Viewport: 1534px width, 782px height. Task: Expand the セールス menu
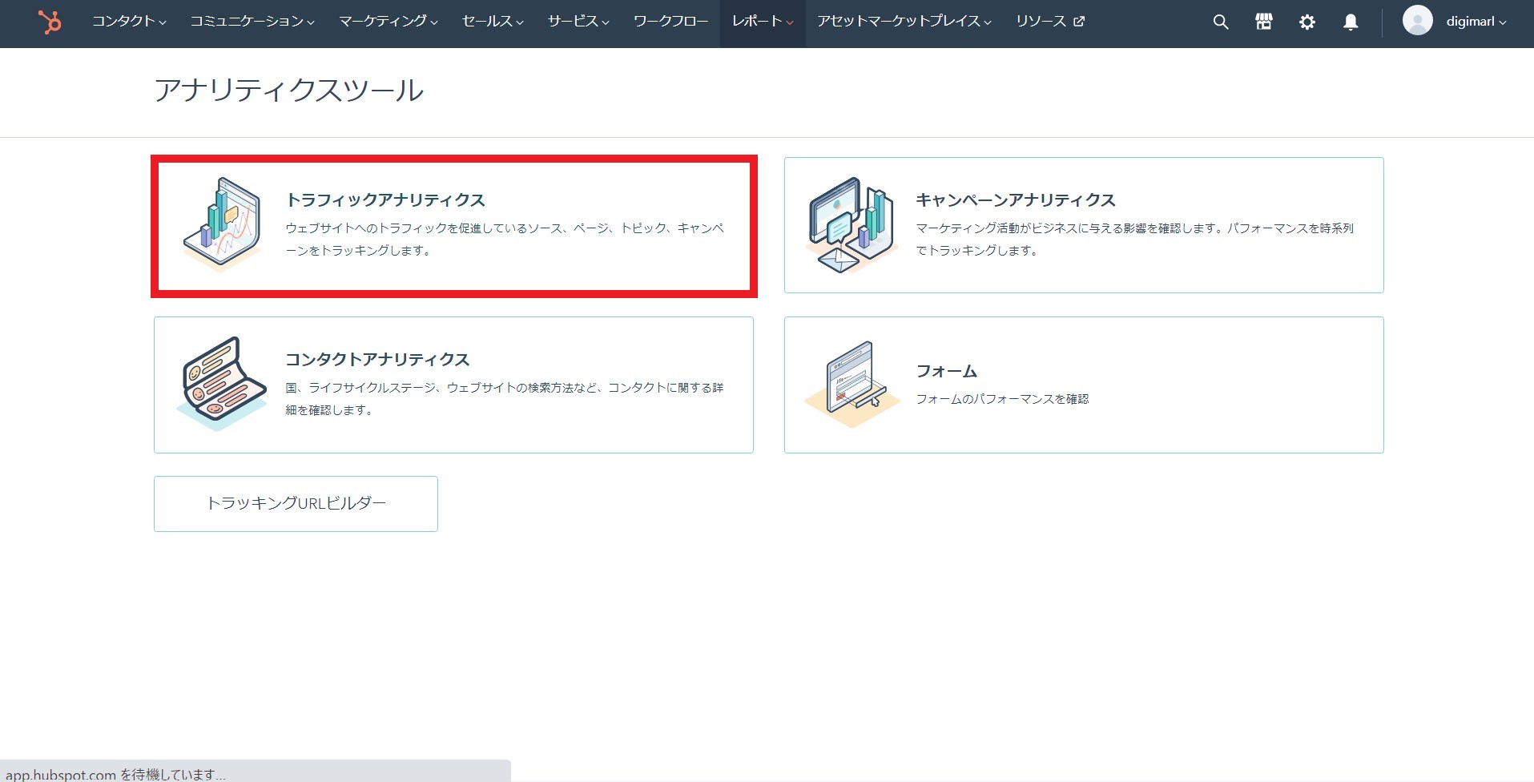[x=493, y=22]
